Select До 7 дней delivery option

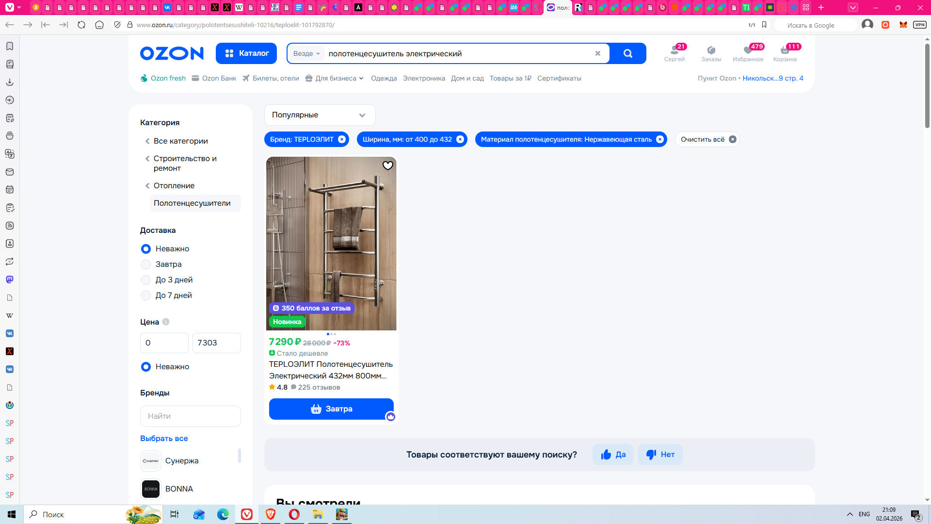[x=146, y=295]
